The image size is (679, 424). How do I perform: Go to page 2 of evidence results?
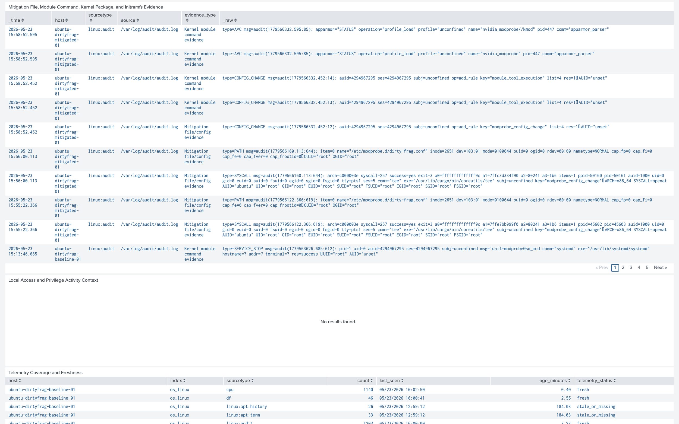623,267
